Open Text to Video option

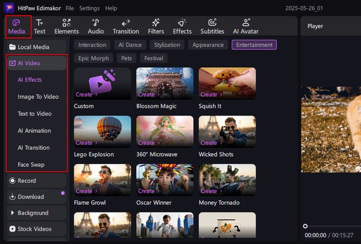coord(35,114)
